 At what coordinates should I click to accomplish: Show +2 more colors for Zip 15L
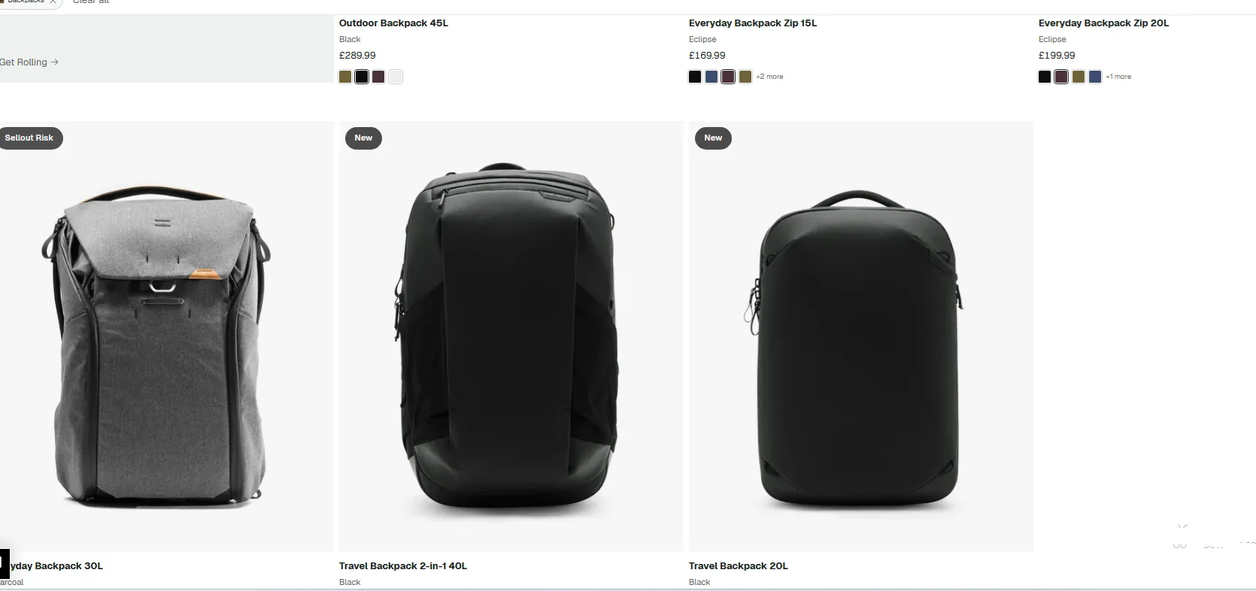(x=769, y=77)
